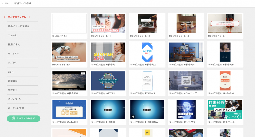Screen dimensions: 255x137
Task: Open キャンペーン category
Action: (15, 99)
